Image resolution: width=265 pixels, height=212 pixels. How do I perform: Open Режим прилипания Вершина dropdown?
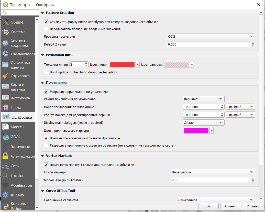coord(204,99)
